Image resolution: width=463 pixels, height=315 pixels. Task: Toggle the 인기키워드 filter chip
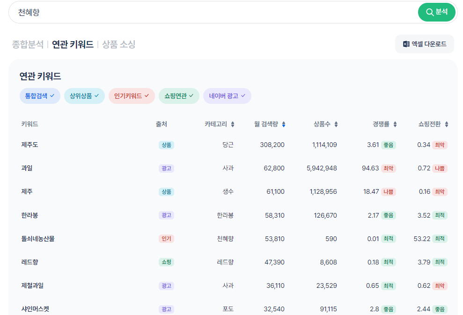pos(132,96)
